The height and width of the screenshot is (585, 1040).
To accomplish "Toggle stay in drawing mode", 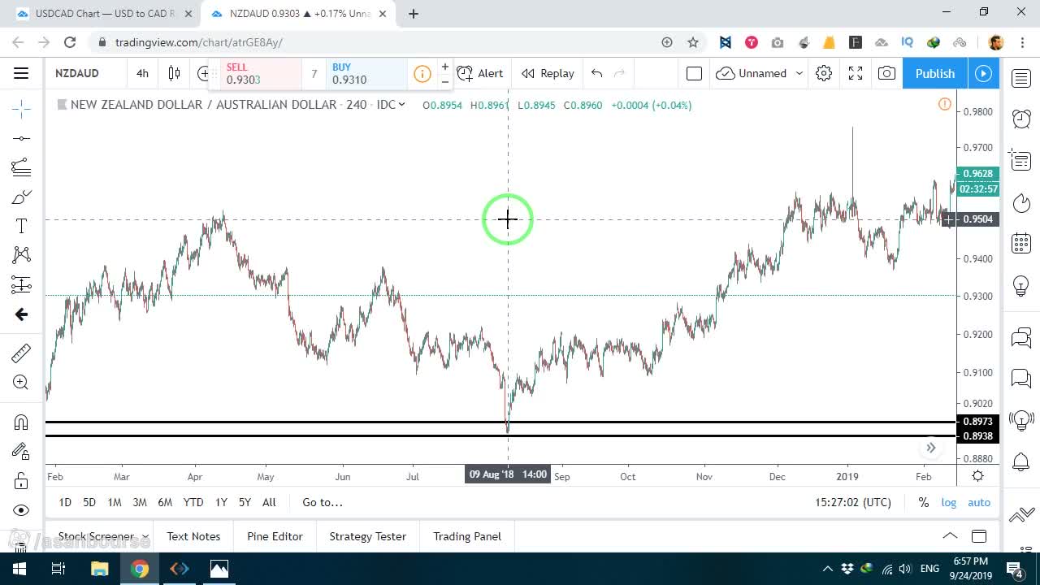I will [x=21, y=451].
